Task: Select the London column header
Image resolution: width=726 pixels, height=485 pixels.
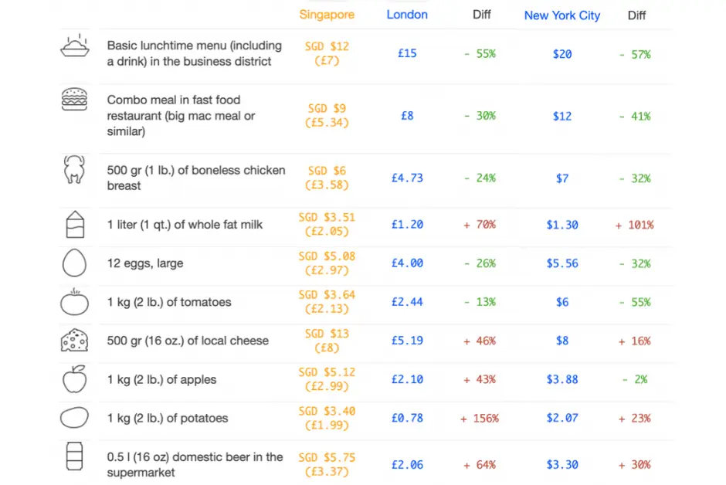Action: pyautogui.click(x=407, y=15)
